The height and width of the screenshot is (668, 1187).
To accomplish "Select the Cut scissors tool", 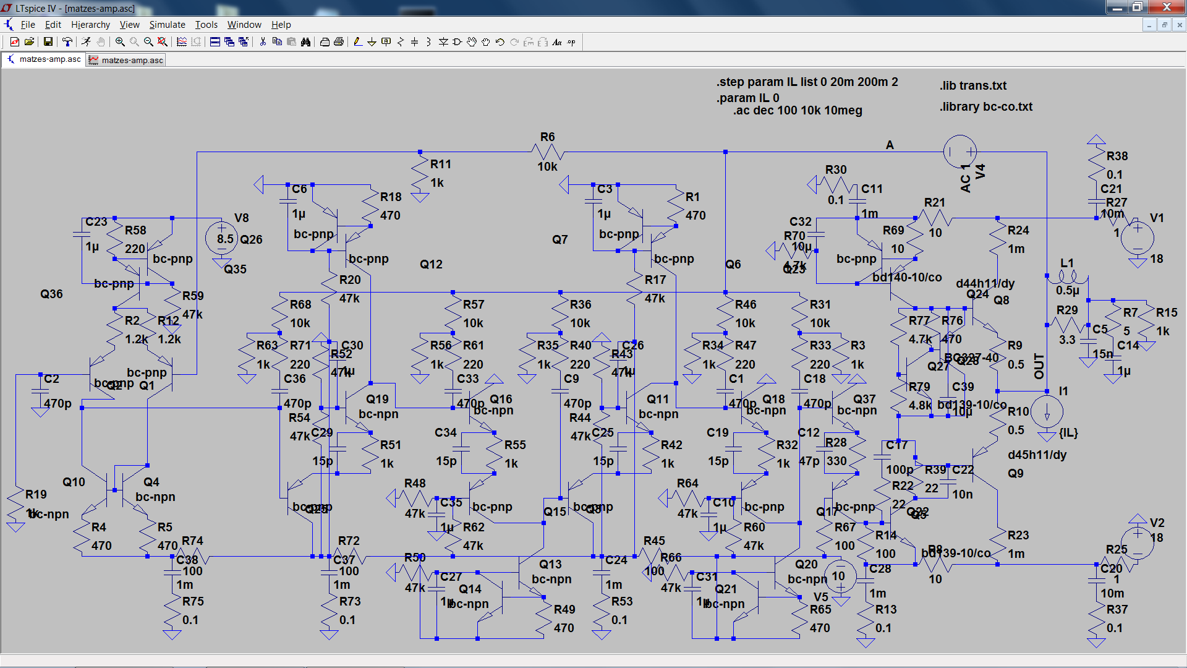I will tap(263, 42).
